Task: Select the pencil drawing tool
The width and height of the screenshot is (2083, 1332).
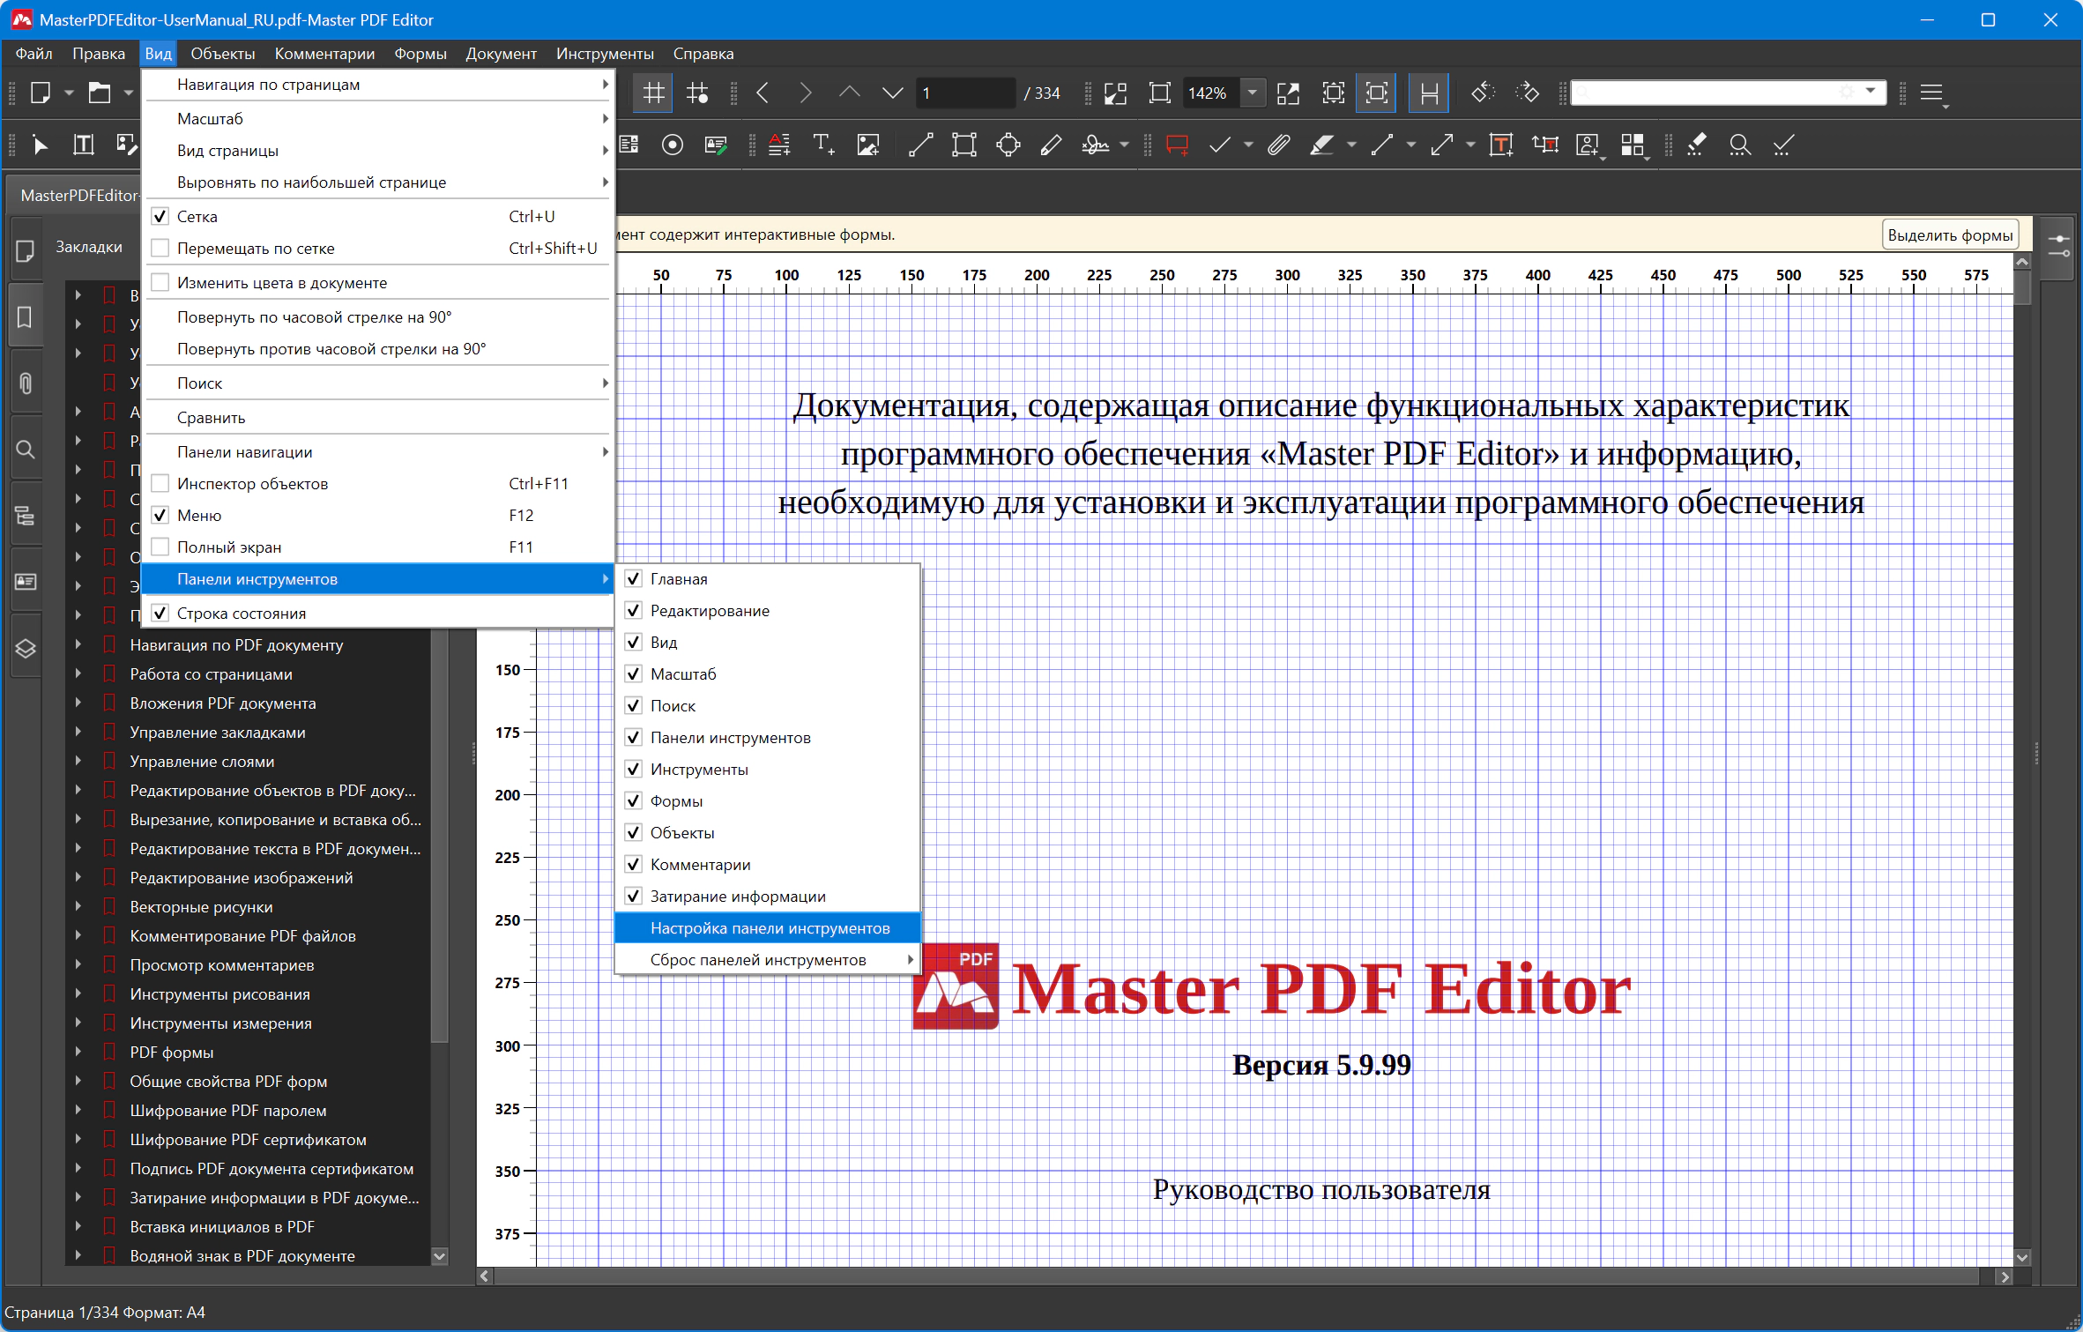Action: pyautogui.click(x=1050, y=145)
